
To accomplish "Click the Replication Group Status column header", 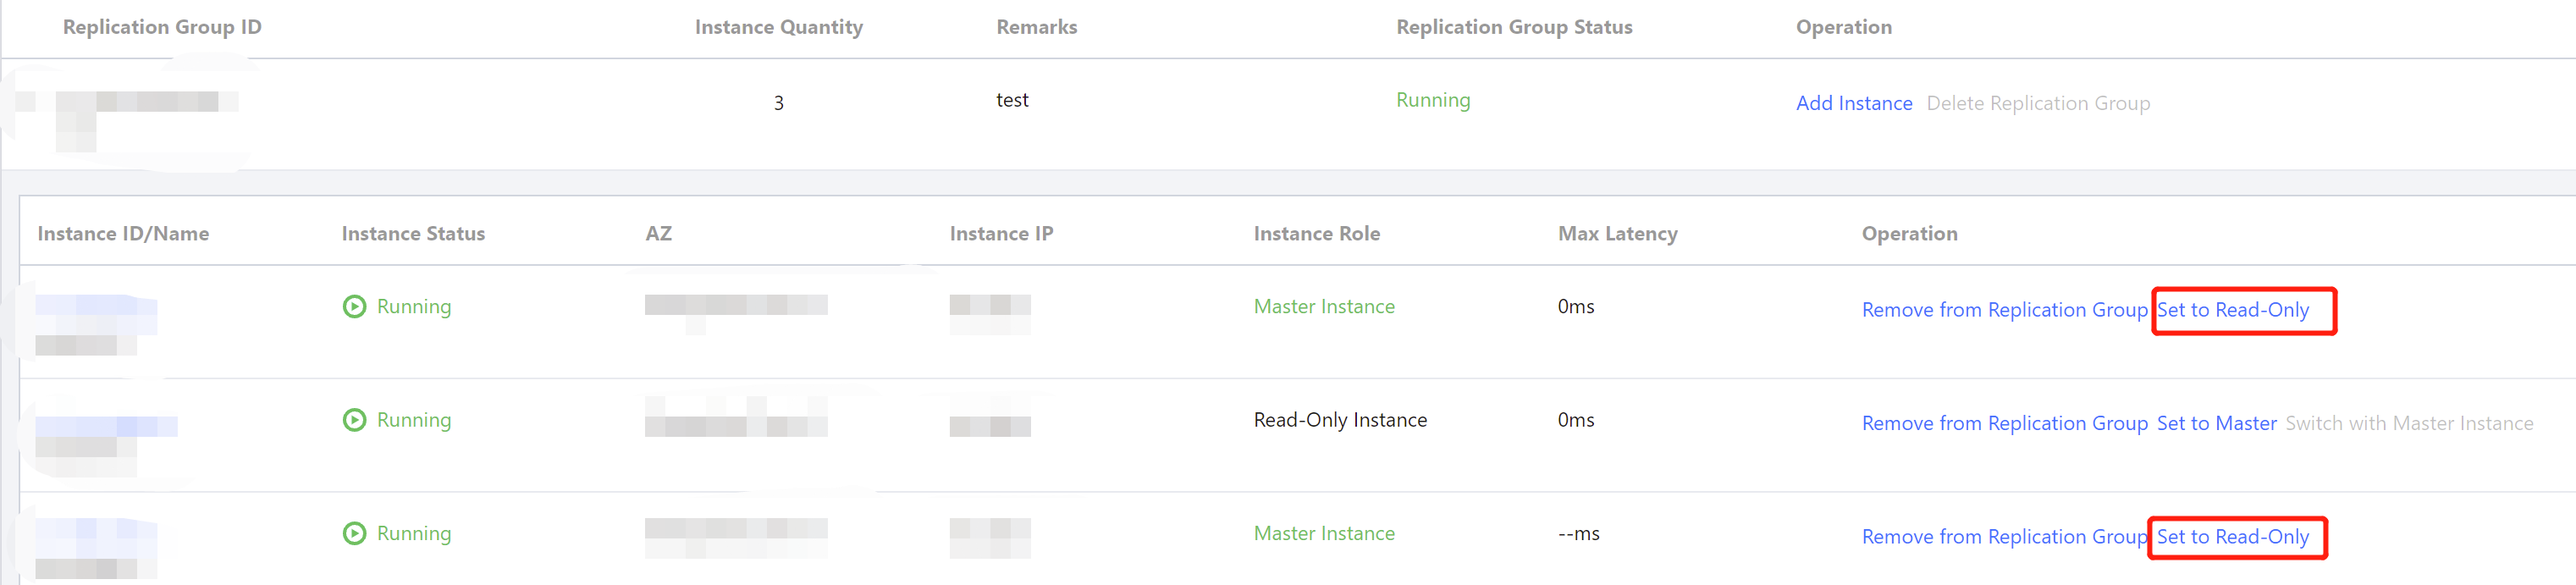I will pyautogui.click(x=1513, y=27).
